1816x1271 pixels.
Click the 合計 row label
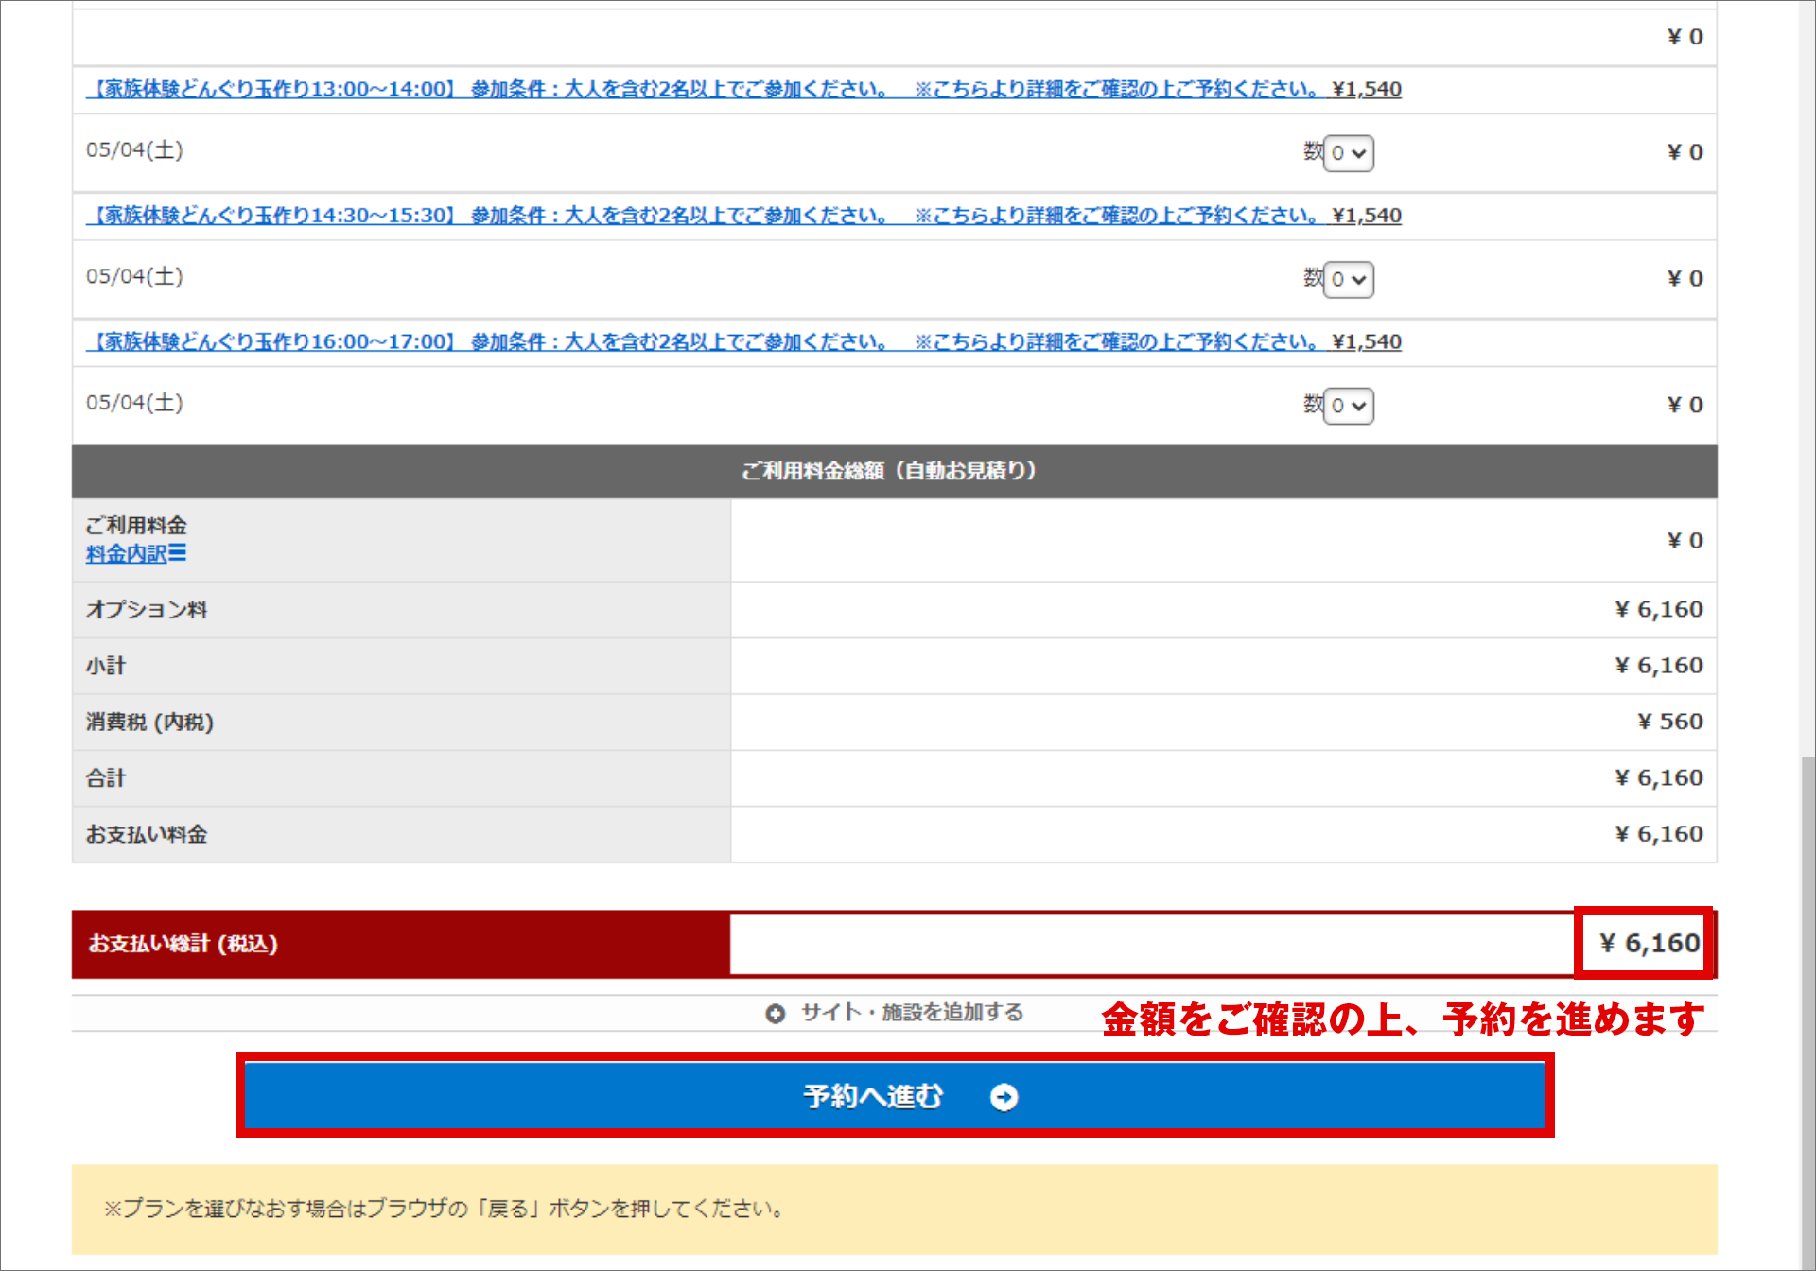click(x=106, y=778)
